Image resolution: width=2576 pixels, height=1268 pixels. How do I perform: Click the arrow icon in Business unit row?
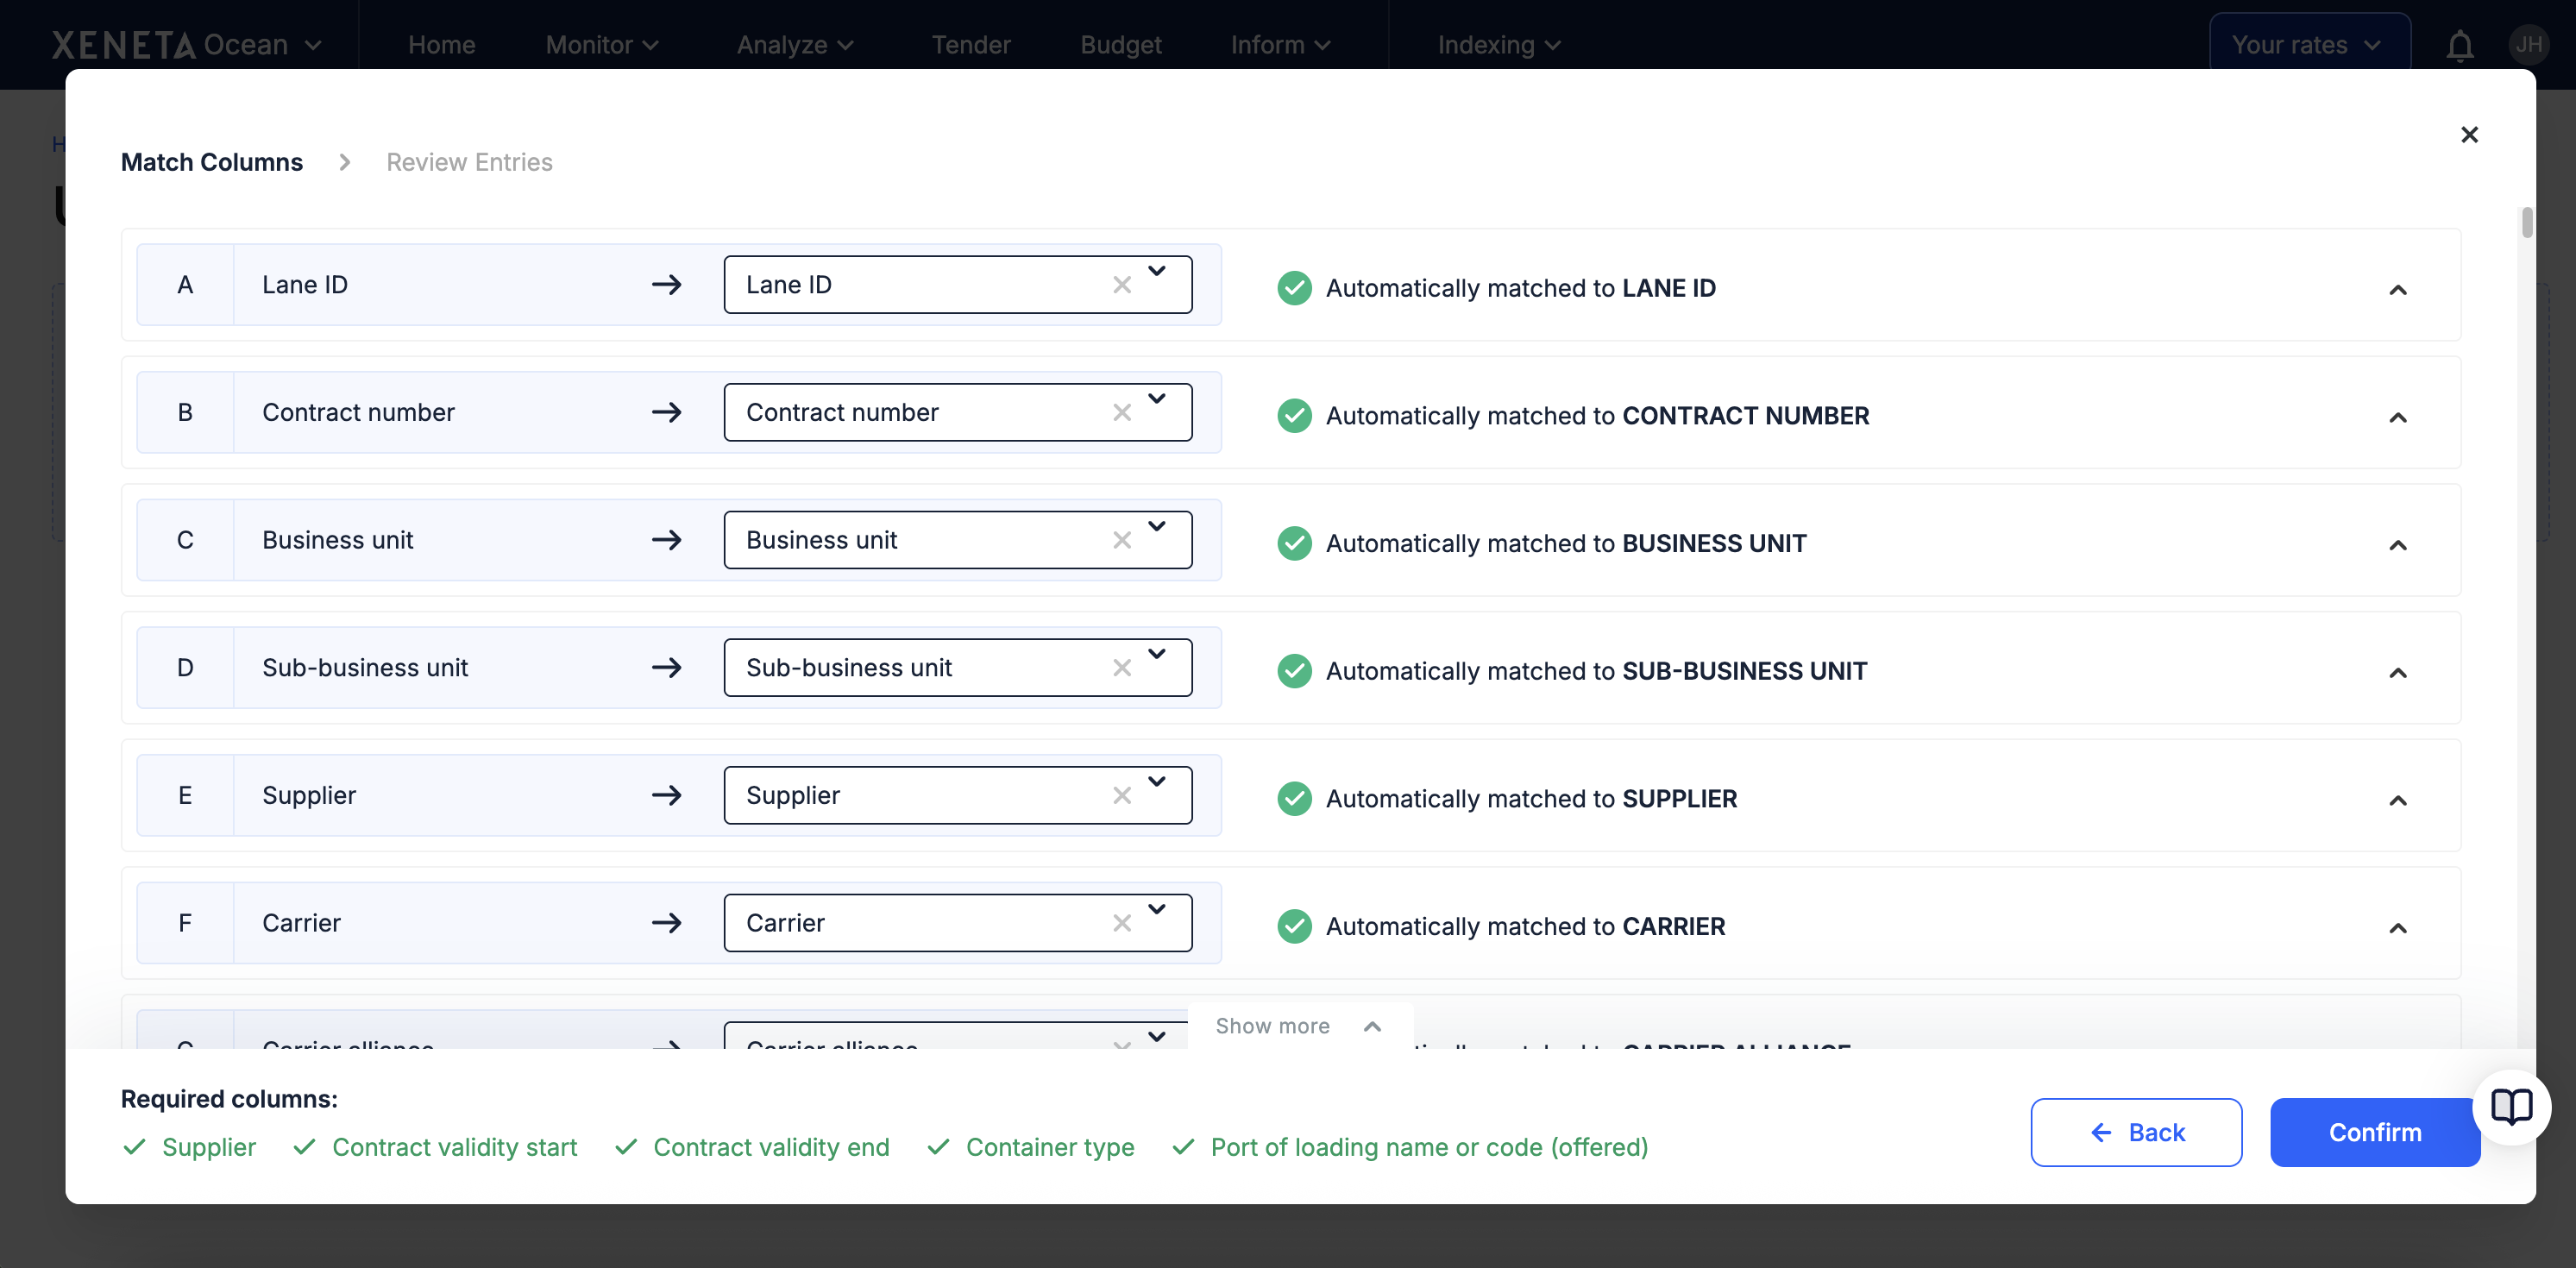(x=666, y=540)
